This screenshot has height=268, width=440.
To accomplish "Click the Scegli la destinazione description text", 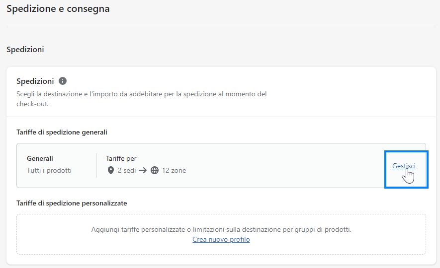I will [141, 99].
